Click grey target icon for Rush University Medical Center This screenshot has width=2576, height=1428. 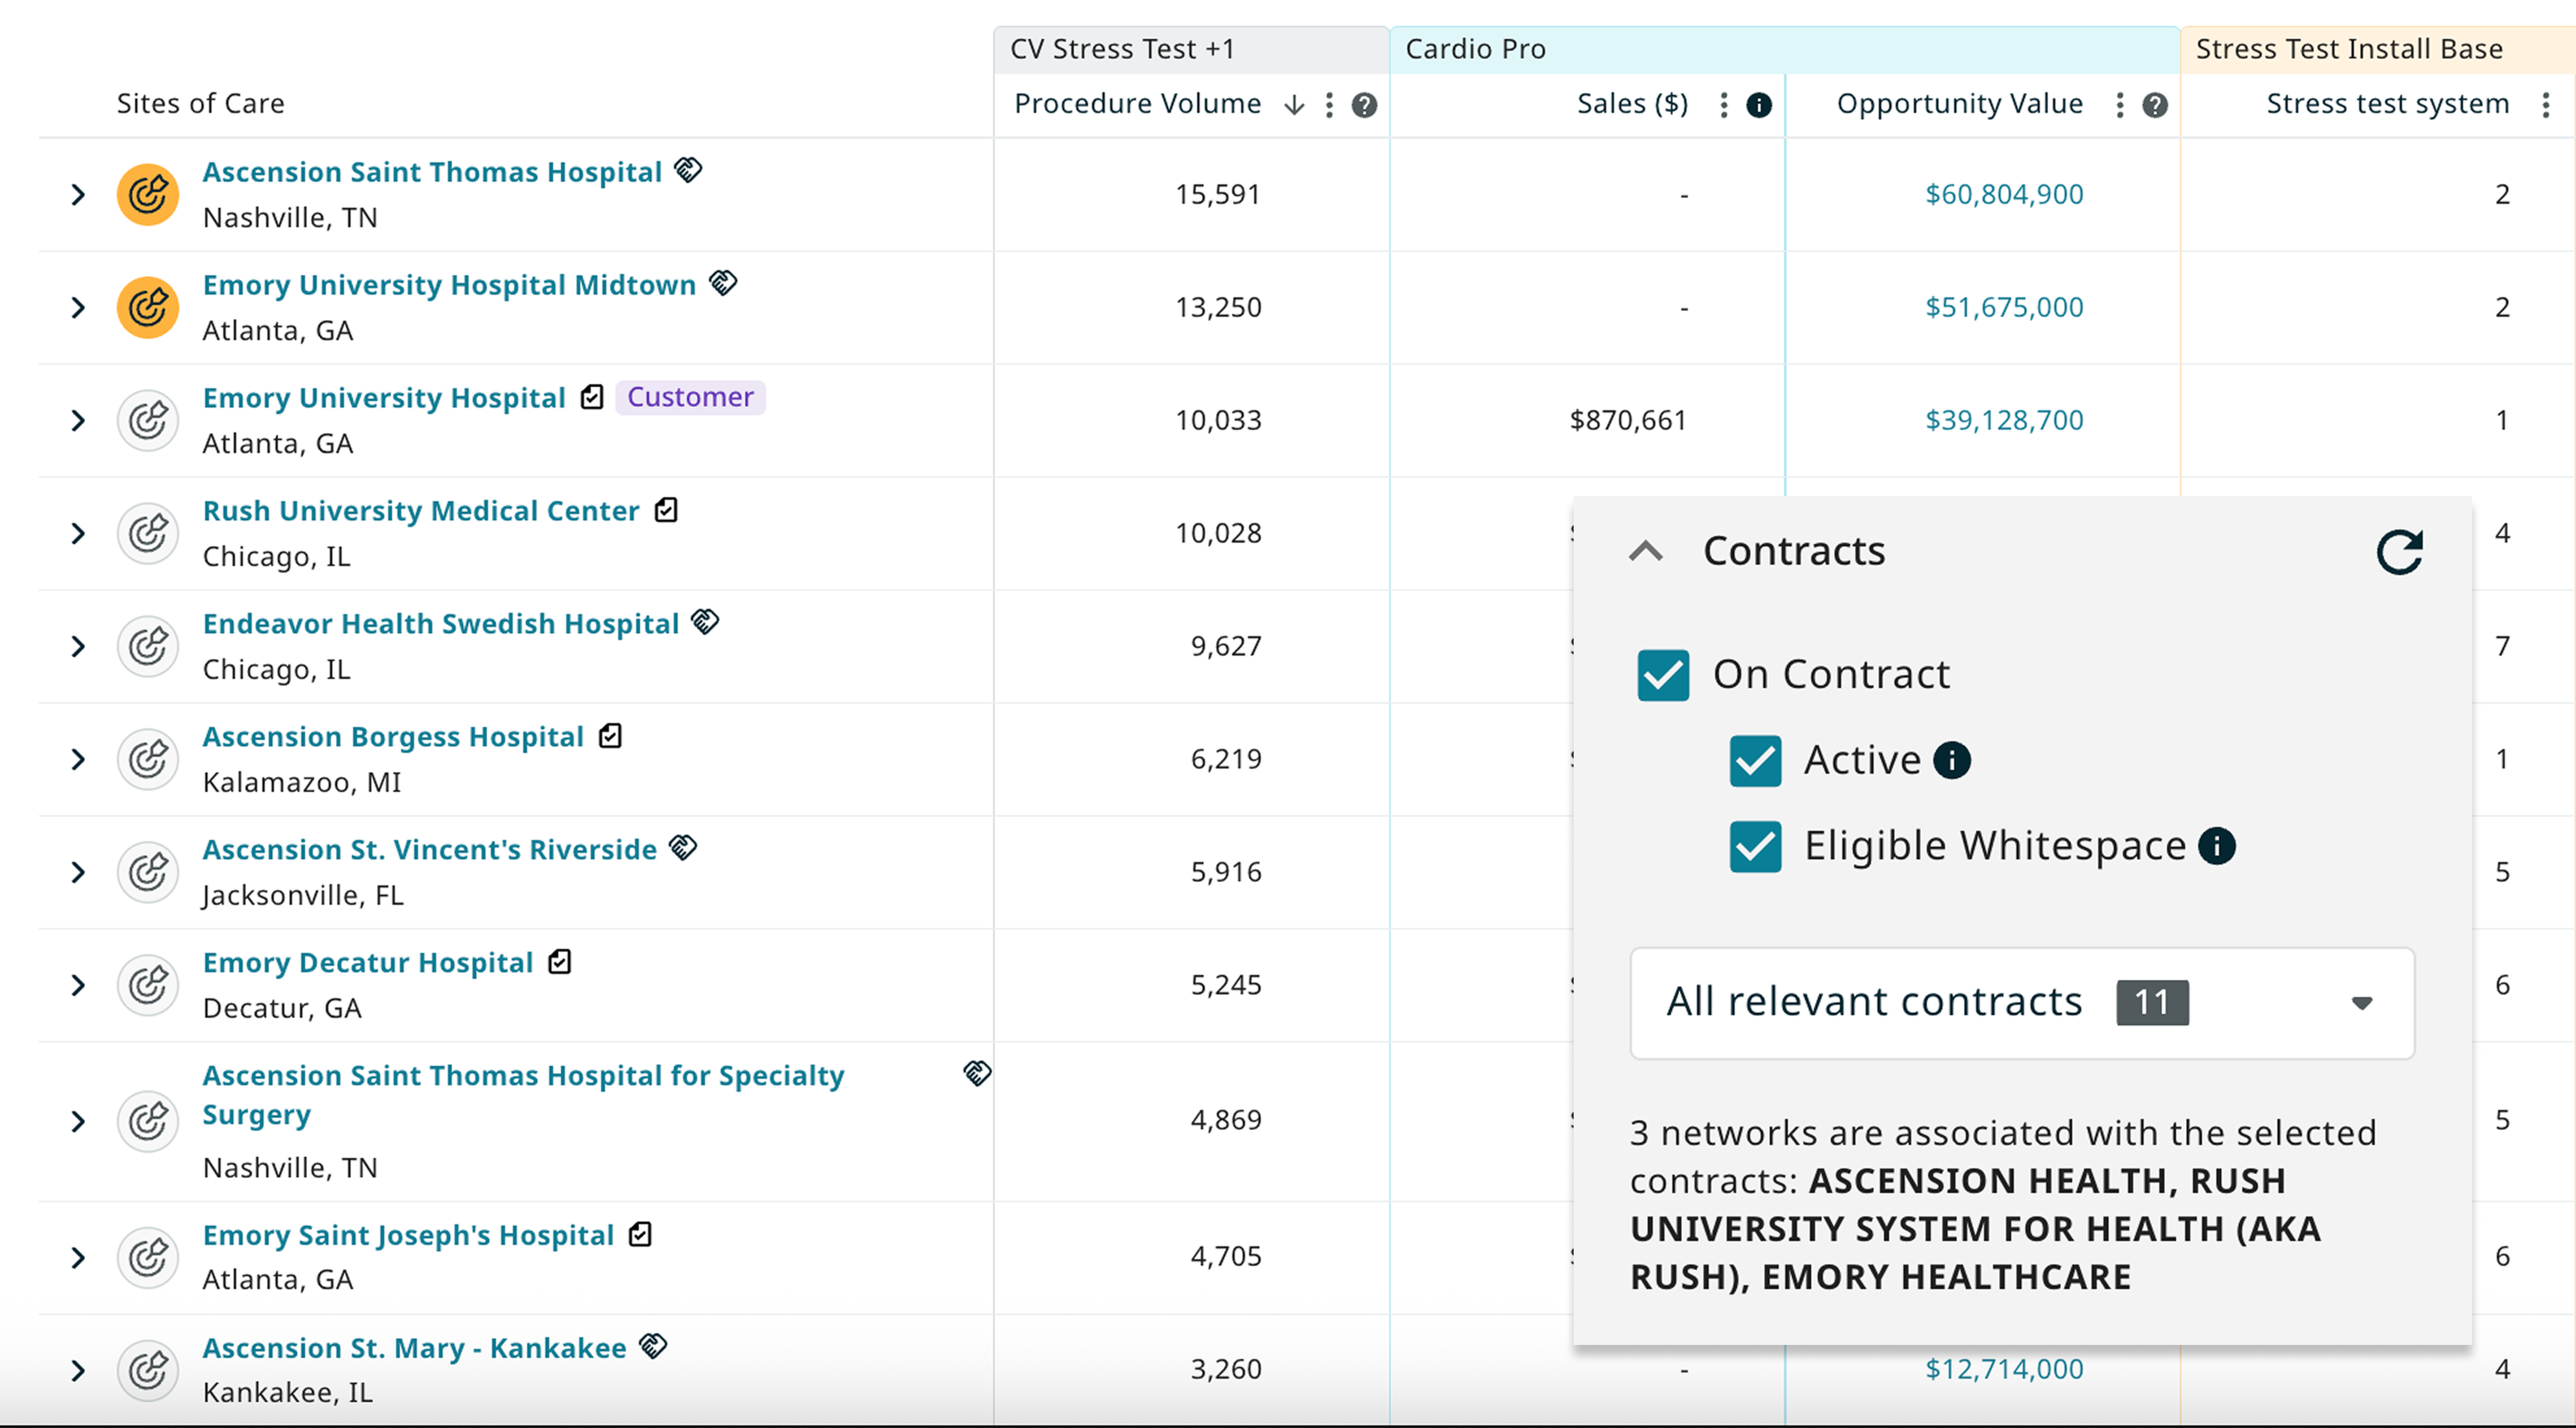point(148,534)
